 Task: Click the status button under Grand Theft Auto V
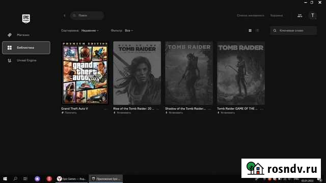pos(69,113)
